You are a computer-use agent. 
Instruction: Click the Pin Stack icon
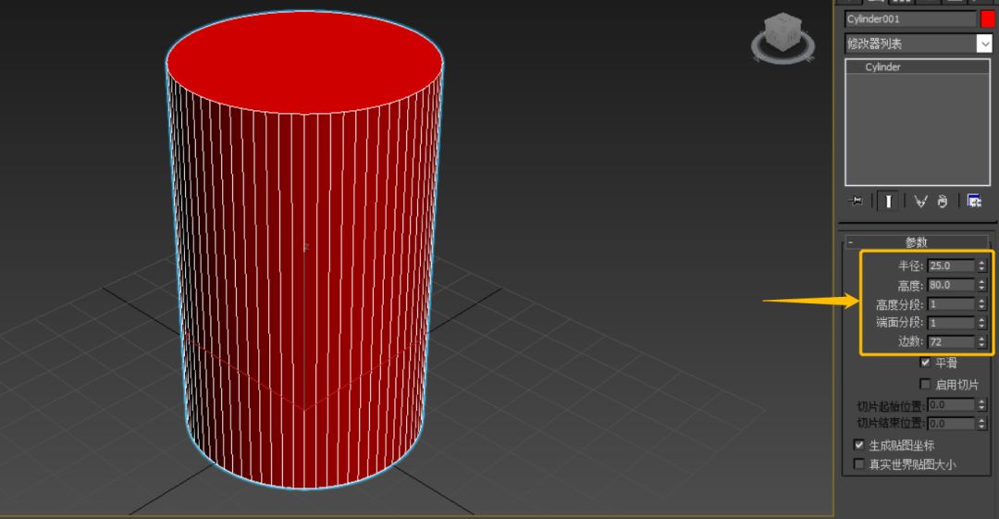(x=856, y=201)
